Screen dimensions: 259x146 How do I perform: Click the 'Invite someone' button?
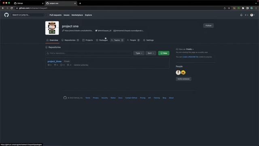[183, 79]
